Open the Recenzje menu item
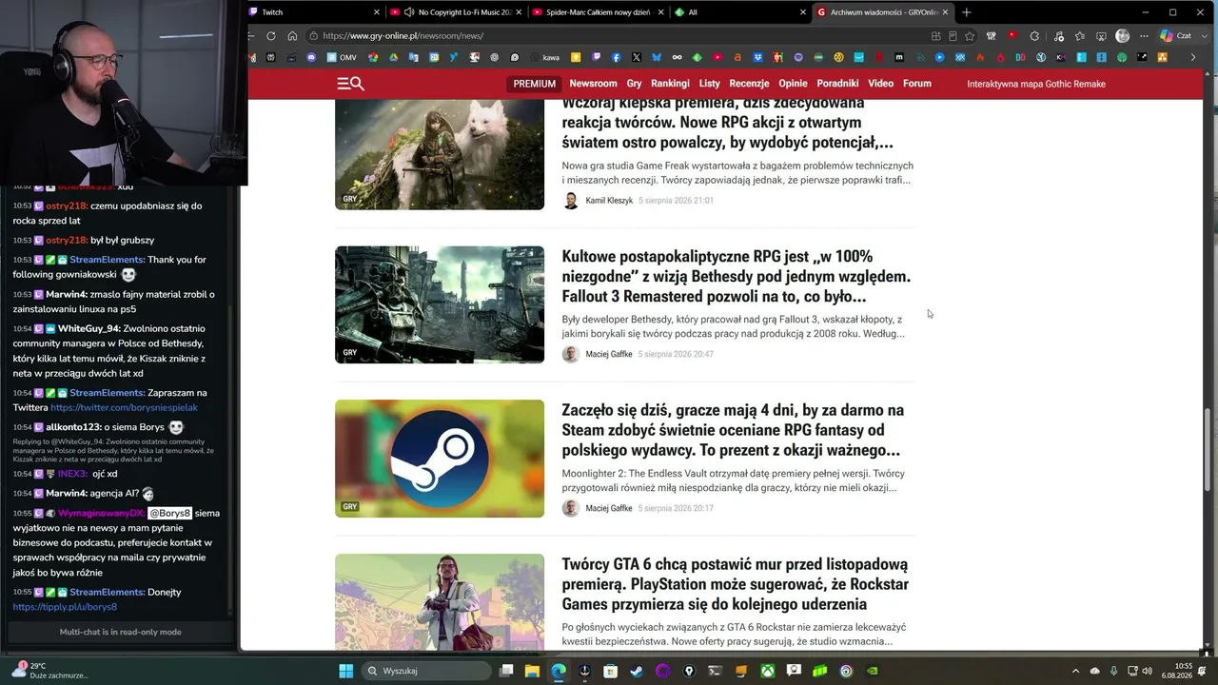1218x685 pixels. (x=749, y=84)
